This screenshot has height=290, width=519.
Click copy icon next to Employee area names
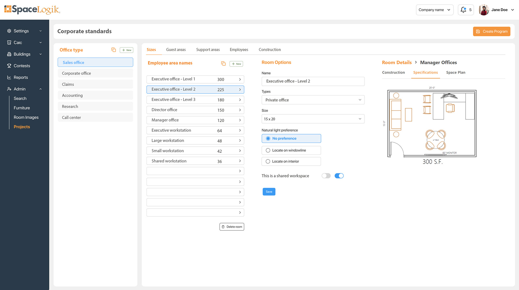point(223,63)
